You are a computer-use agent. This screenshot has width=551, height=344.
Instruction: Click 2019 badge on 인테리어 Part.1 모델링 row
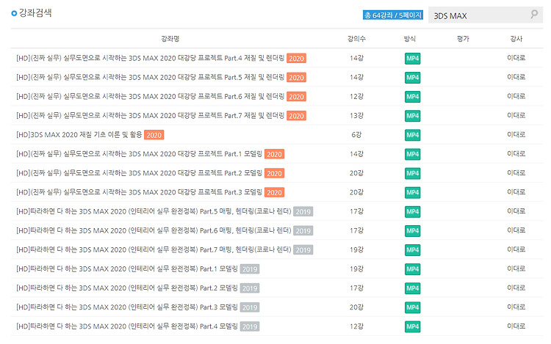point(250,269)
